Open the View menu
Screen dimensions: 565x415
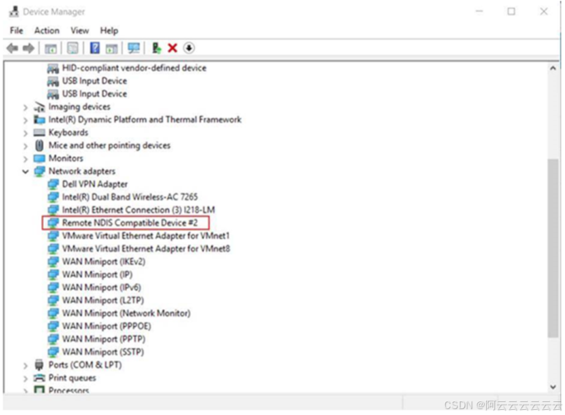(79, 31)
